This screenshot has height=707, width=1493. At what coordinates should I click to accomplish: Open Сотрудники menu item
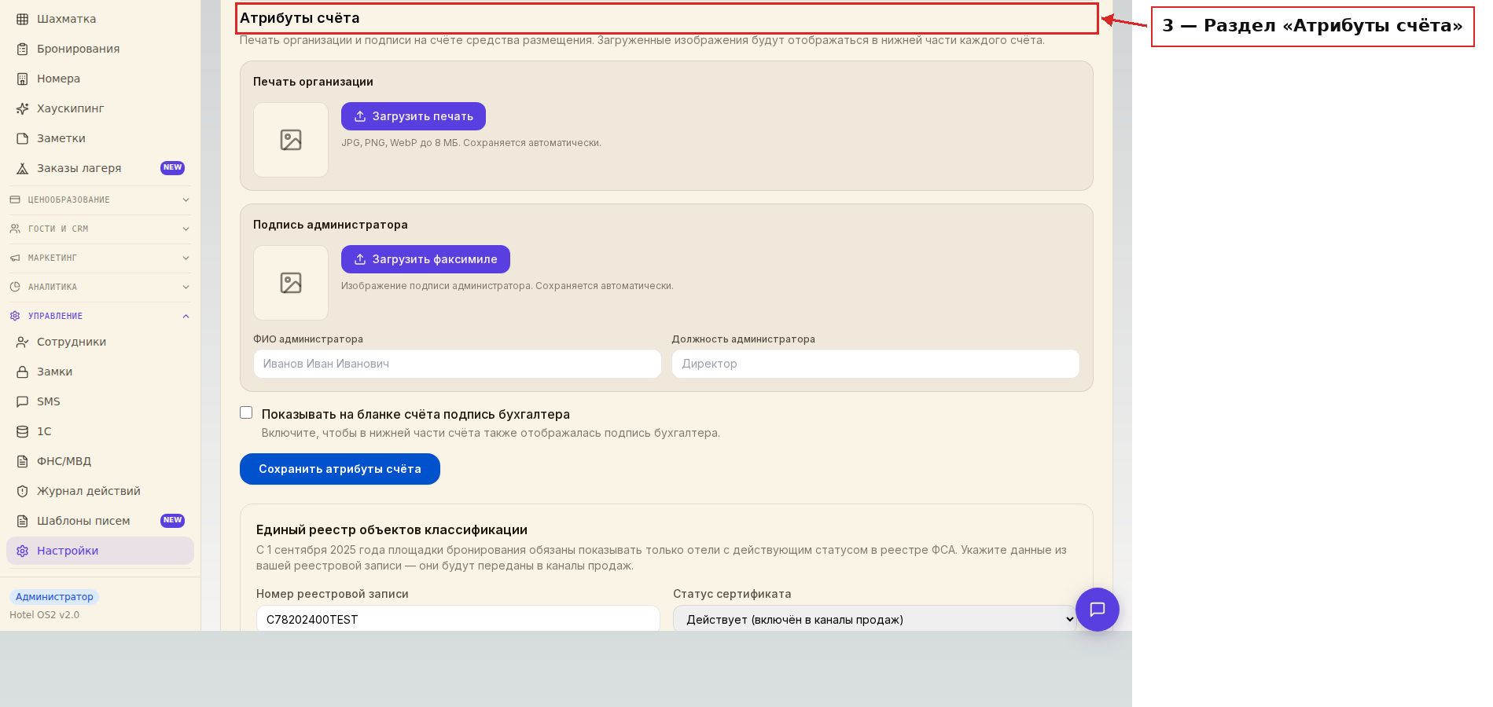[100, 342]
